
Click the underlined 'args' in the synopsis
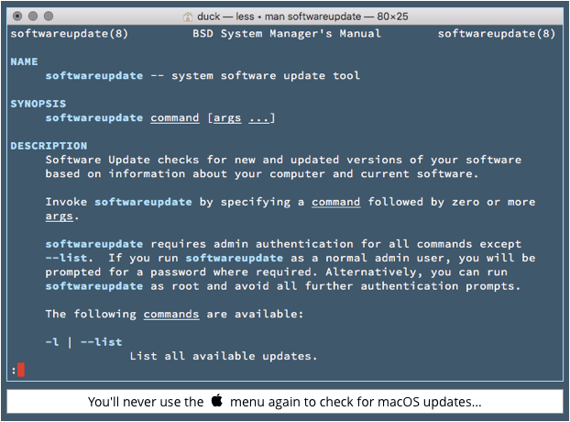(x=227, y=117)
